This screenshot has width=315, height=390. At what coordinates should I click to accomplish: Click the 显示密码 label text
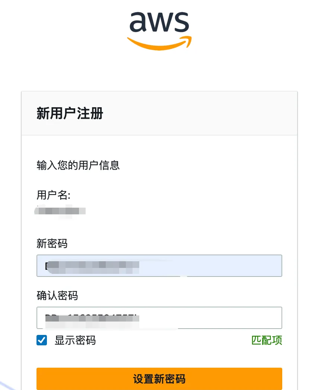(x=75, y=340)
